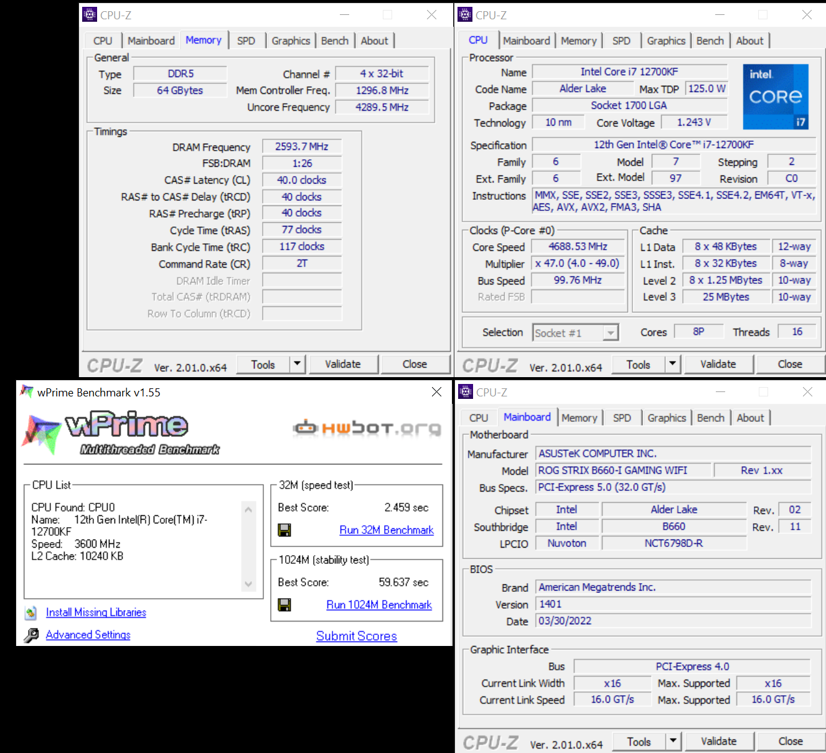Switch to CPU tab in Memory window
This screenshot has height=753, width=826.
pyautogui.click(x=103, y=41)
